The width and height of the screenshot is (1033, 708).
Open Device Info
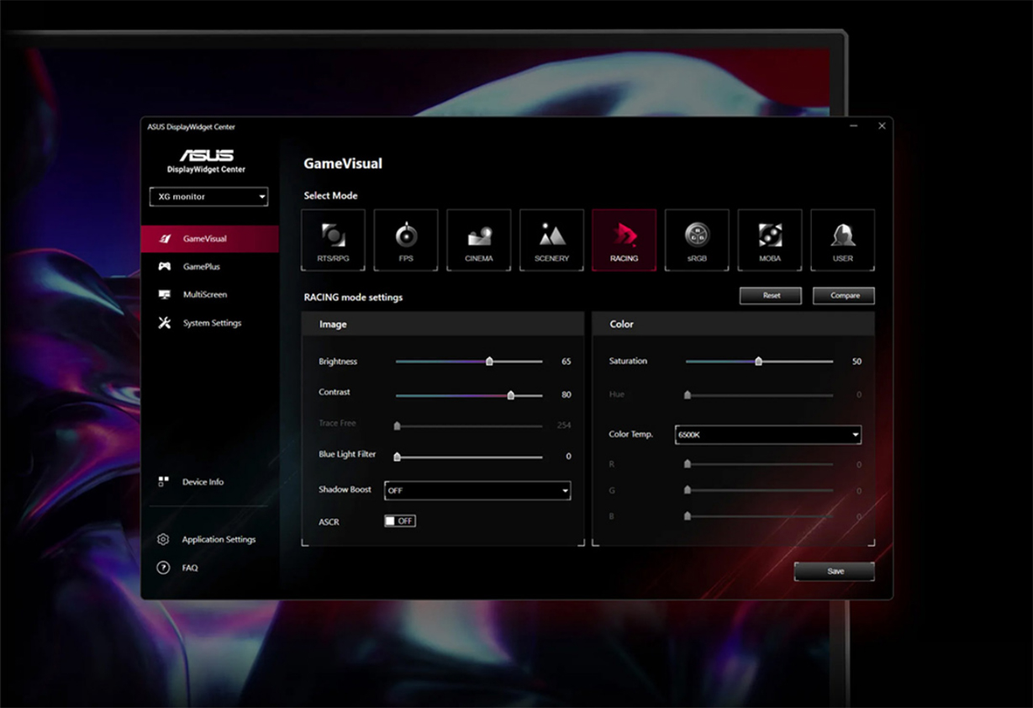coord(205,481)
